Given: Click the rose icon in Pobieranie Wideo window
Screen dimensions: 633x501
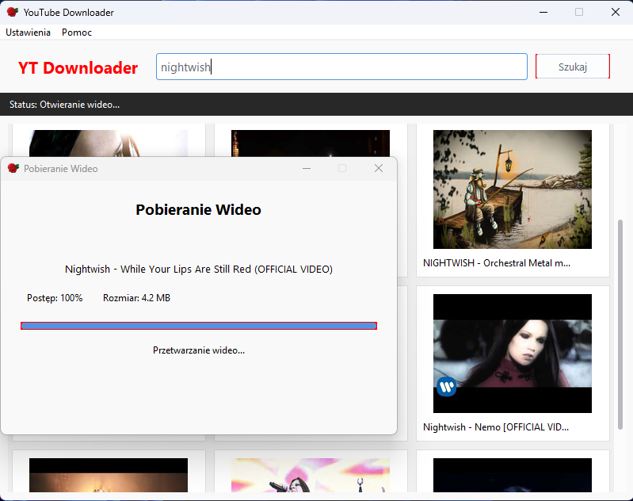Looking at the screenshot, I should [13, 168].
